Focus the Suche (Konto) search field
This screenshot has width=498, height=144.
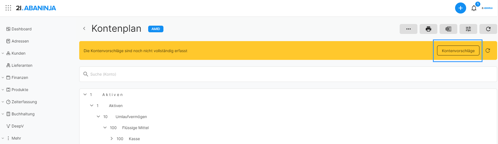288,74
